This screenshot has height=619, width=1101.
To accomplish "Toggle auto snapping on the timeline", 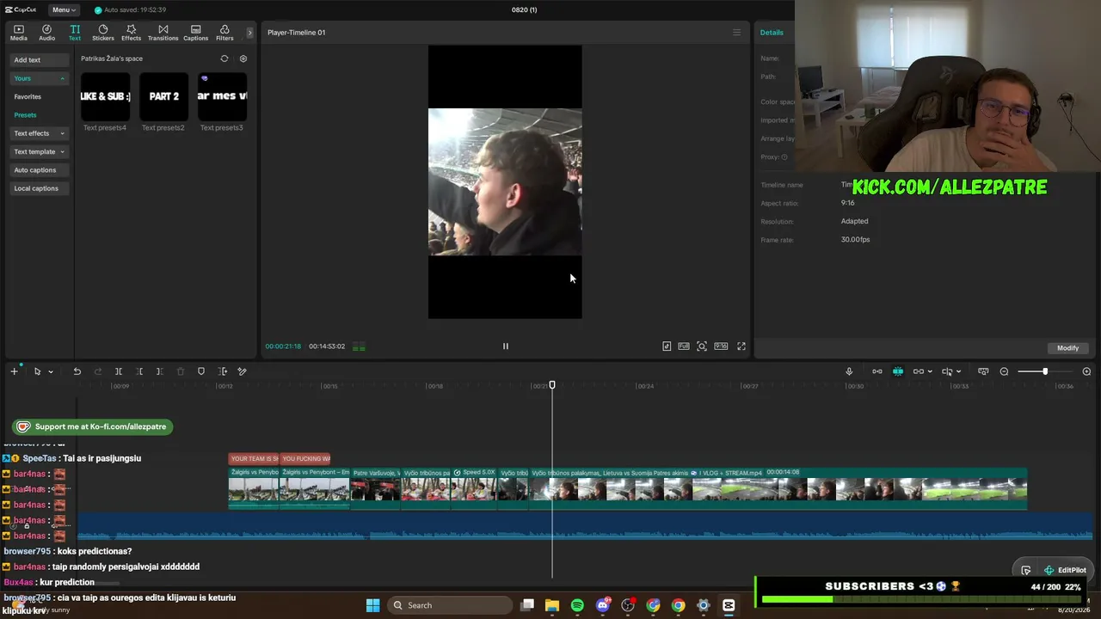I will [898, 371].
